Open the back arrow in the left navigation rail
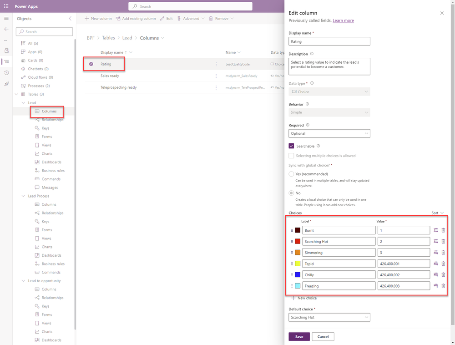455x345 pixels. pyautogui.click(x=6, y=29)
